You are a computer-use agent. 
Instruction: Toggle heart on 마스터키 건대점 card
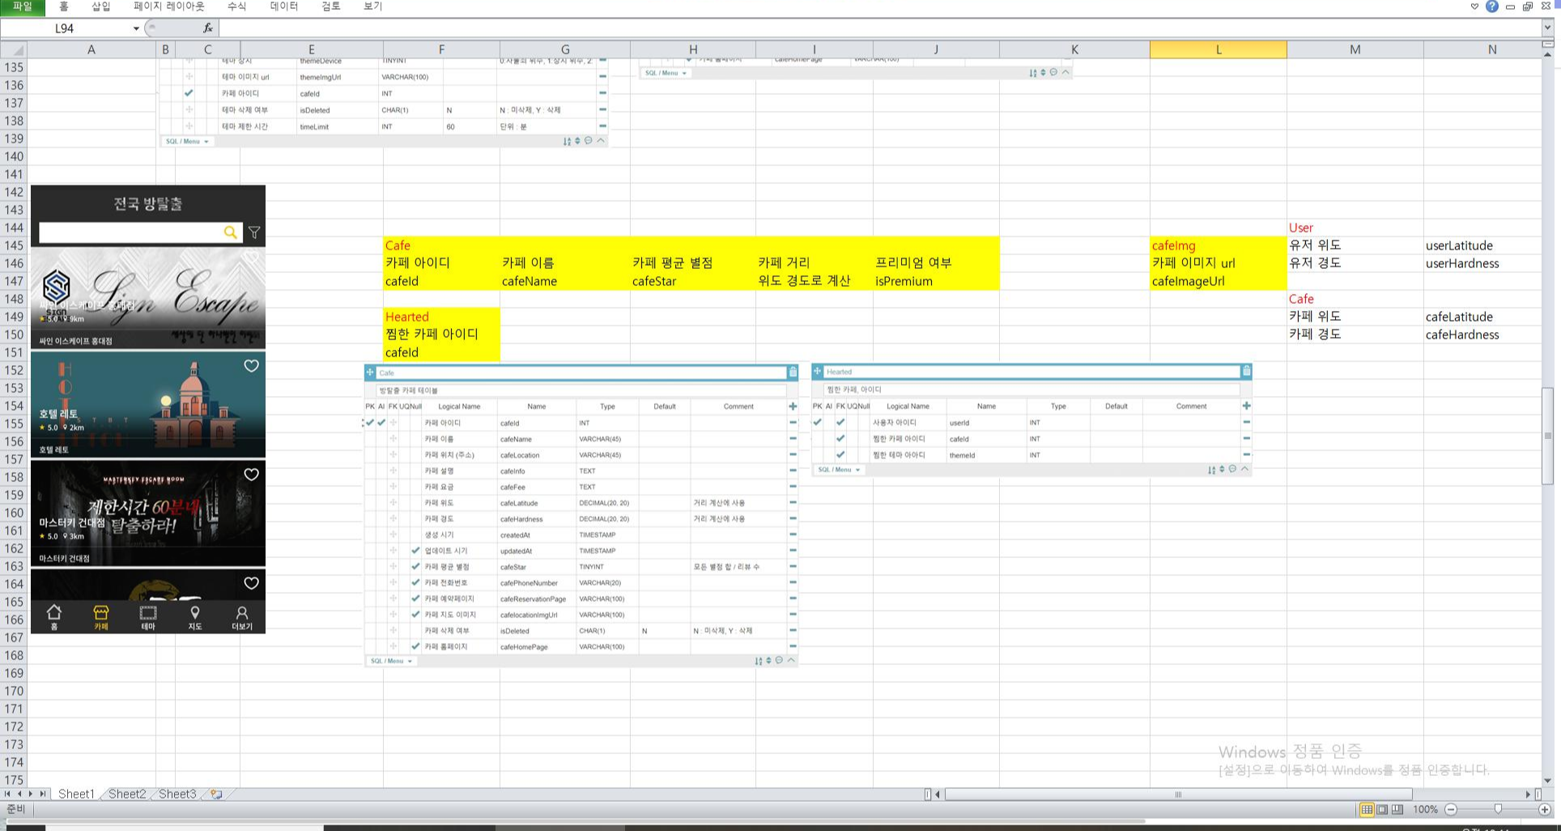coord(252,475)
